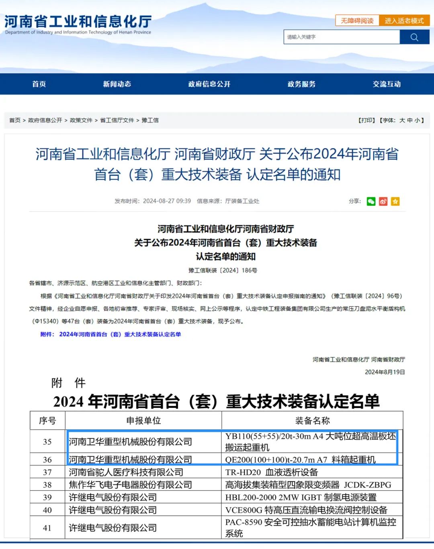This screenshot has width=434, height=549.
Task: Open the 新闻动态 navigation menu
Action: tap(117, 84)
